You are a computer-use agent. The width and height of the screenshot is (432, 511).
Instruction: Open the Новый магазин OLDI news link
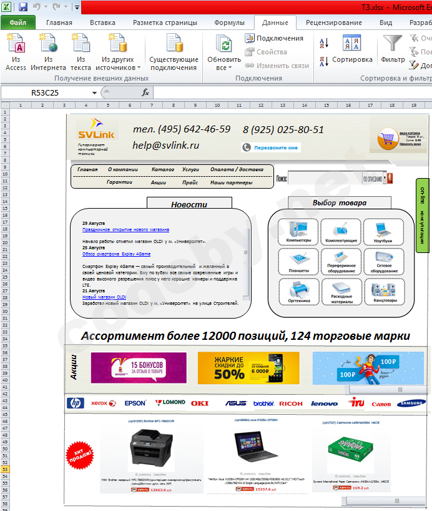[x=104, y=297]
